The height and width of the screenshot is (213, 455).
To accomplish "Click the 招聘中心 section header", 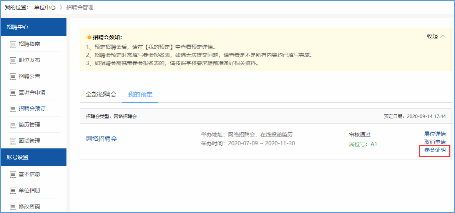I will click(33, 27).
